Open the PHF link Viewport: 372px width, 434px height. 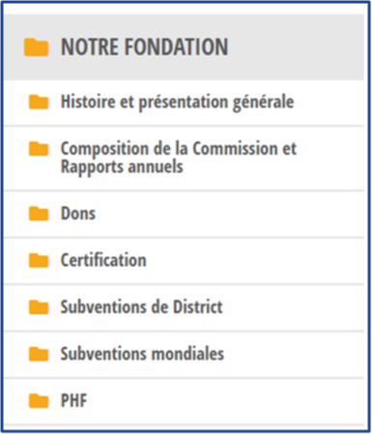pyautogui.click(x=73, y=400)
